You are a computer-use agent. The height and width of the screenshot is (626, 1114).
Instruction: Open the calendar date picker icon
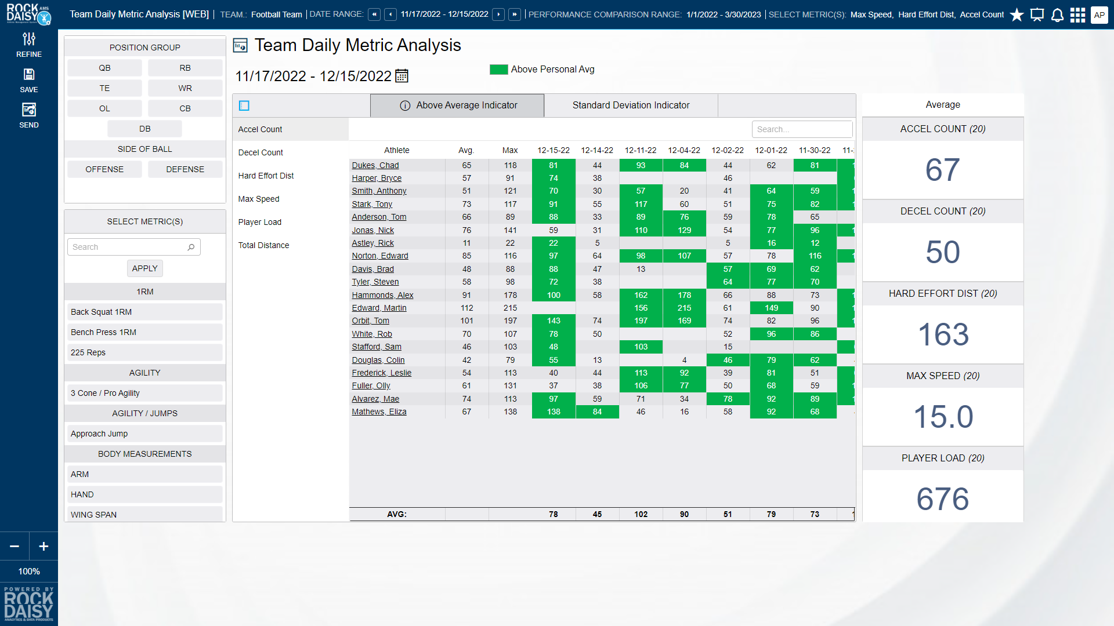tap(402, 76)
